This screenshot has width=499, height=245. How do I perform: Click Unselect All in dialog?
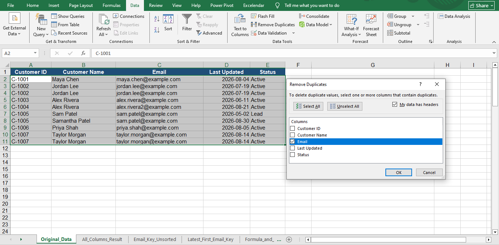point(344,106)
